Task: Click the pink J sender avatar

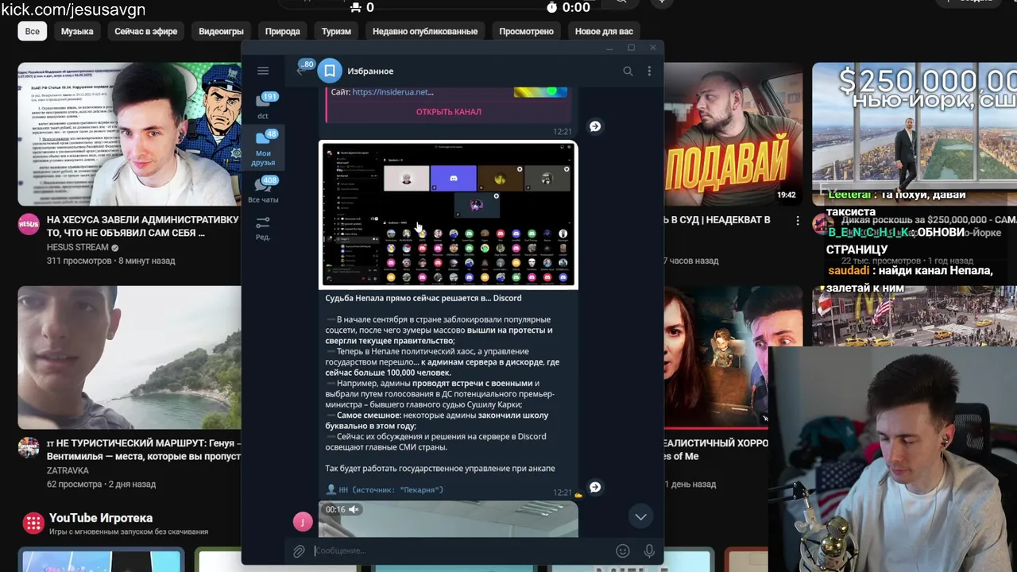Action: pyautogui.click(x=303, y=522)
